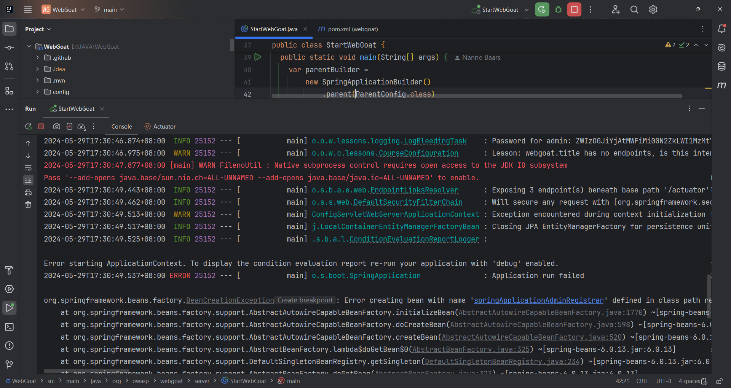Open the main hamburger menu
731x388 pixels.
coord(28,10)
